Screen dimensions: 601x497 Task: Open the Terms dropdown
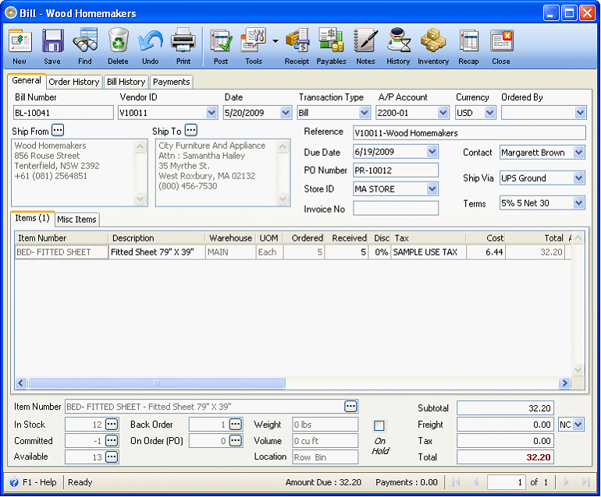[x=579, y=203]
